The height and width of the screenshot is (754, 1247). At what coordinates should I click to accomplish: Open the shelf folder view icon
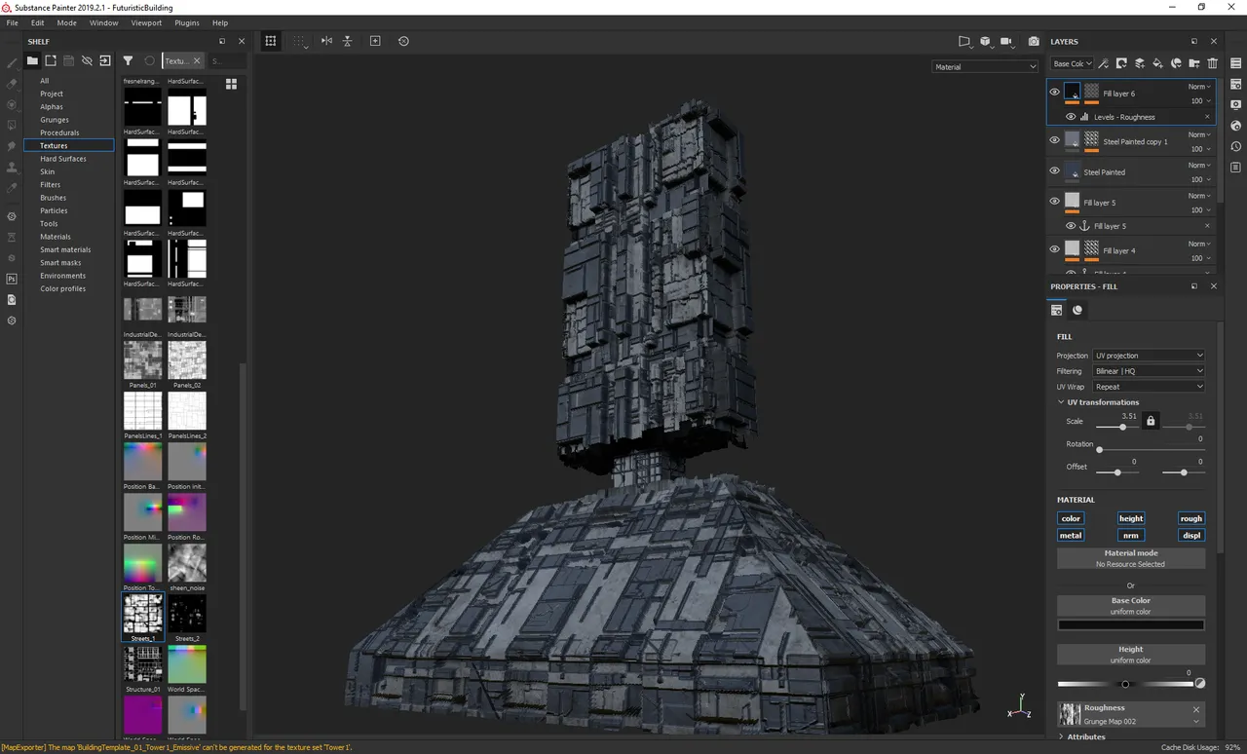pos(32,60)
